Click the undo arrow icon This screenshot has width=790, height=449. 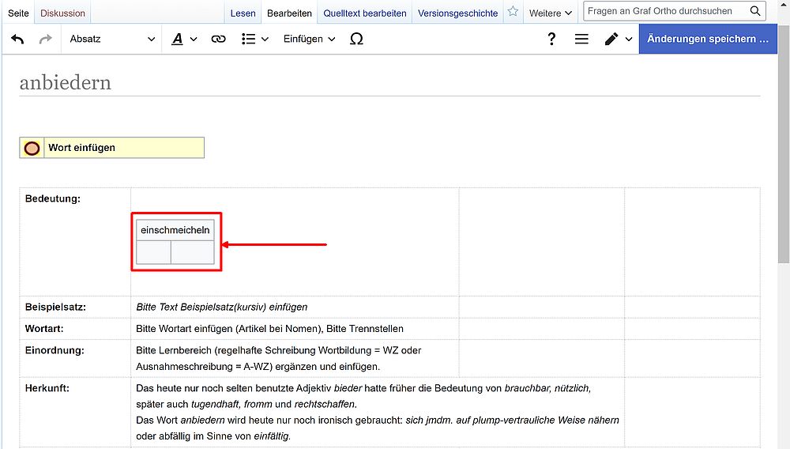tap(17, 39)
